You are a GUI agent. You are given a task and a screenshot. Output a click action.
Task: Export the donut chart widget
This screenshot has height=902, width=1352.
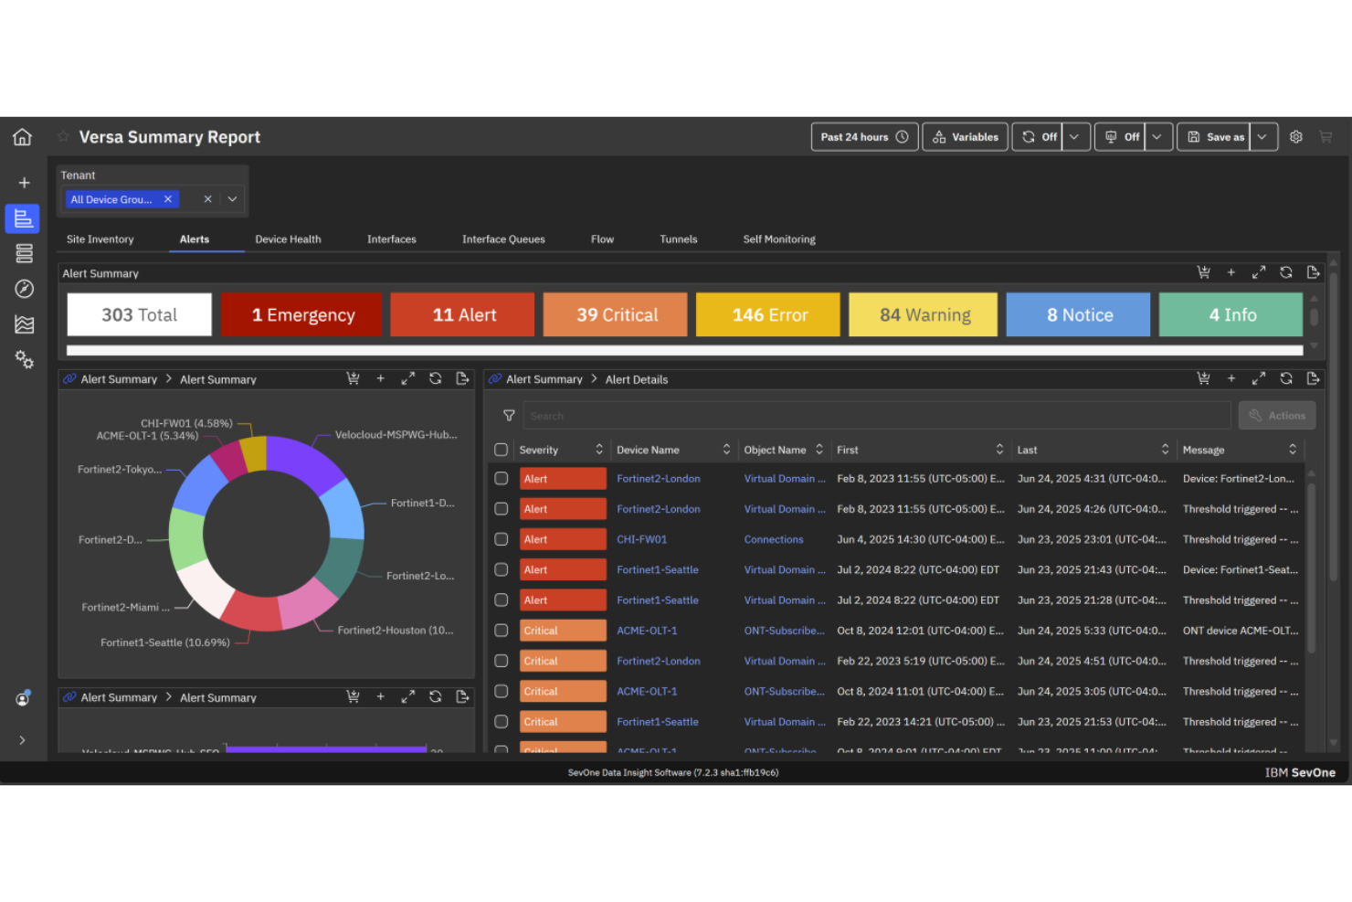pyautogui.click(x=463, y=378)
